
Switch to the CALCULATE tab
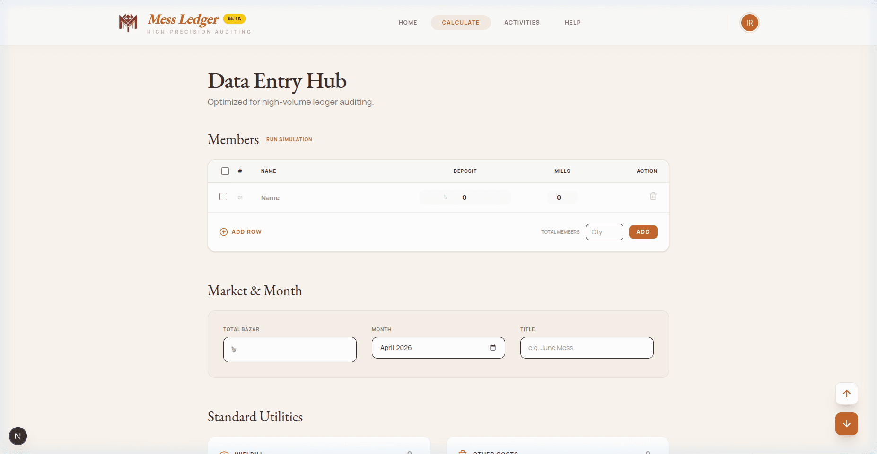click(x=460, y=22)
